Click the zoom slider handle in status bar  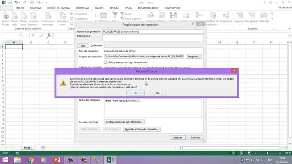[268, 153]
